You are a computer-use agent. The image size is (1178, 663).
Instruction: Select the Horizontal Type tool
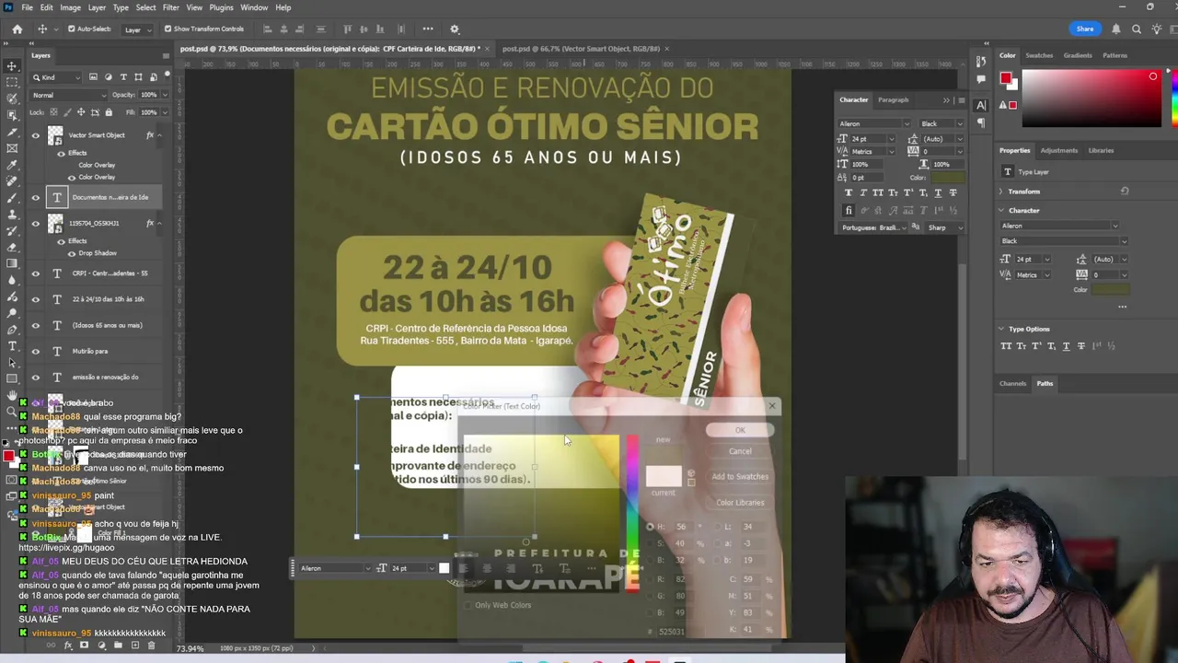point(12,346)
